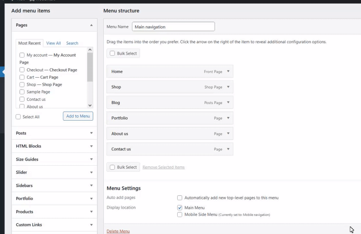
Task: Open Contact us item's arrow
Action: (228, 149)
